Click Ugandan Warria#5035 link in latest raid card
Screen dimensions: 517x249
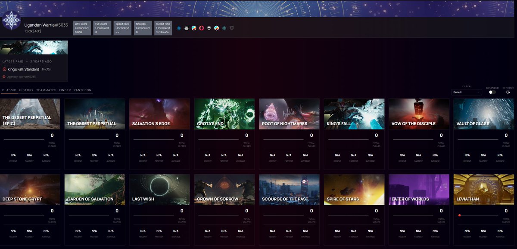tap(21, 77)
